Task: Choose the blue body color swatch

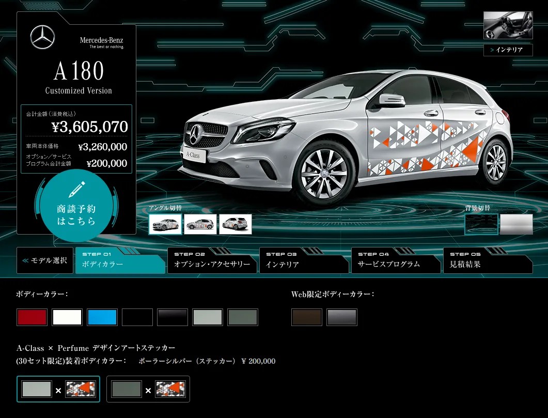Action: (x=102, y=317)
